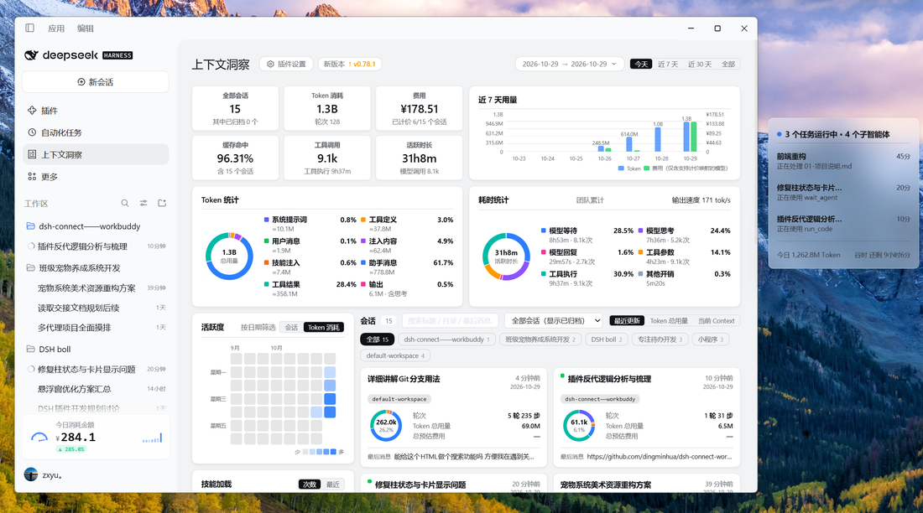Open the 应用 menu
Image resolution: width=923 pixels, height=513 pixels.
pyautogui.click(x=56, y=28)
